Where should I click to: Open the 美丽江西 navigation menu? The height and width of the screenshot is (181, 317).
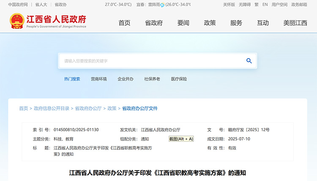pos(295,23)
